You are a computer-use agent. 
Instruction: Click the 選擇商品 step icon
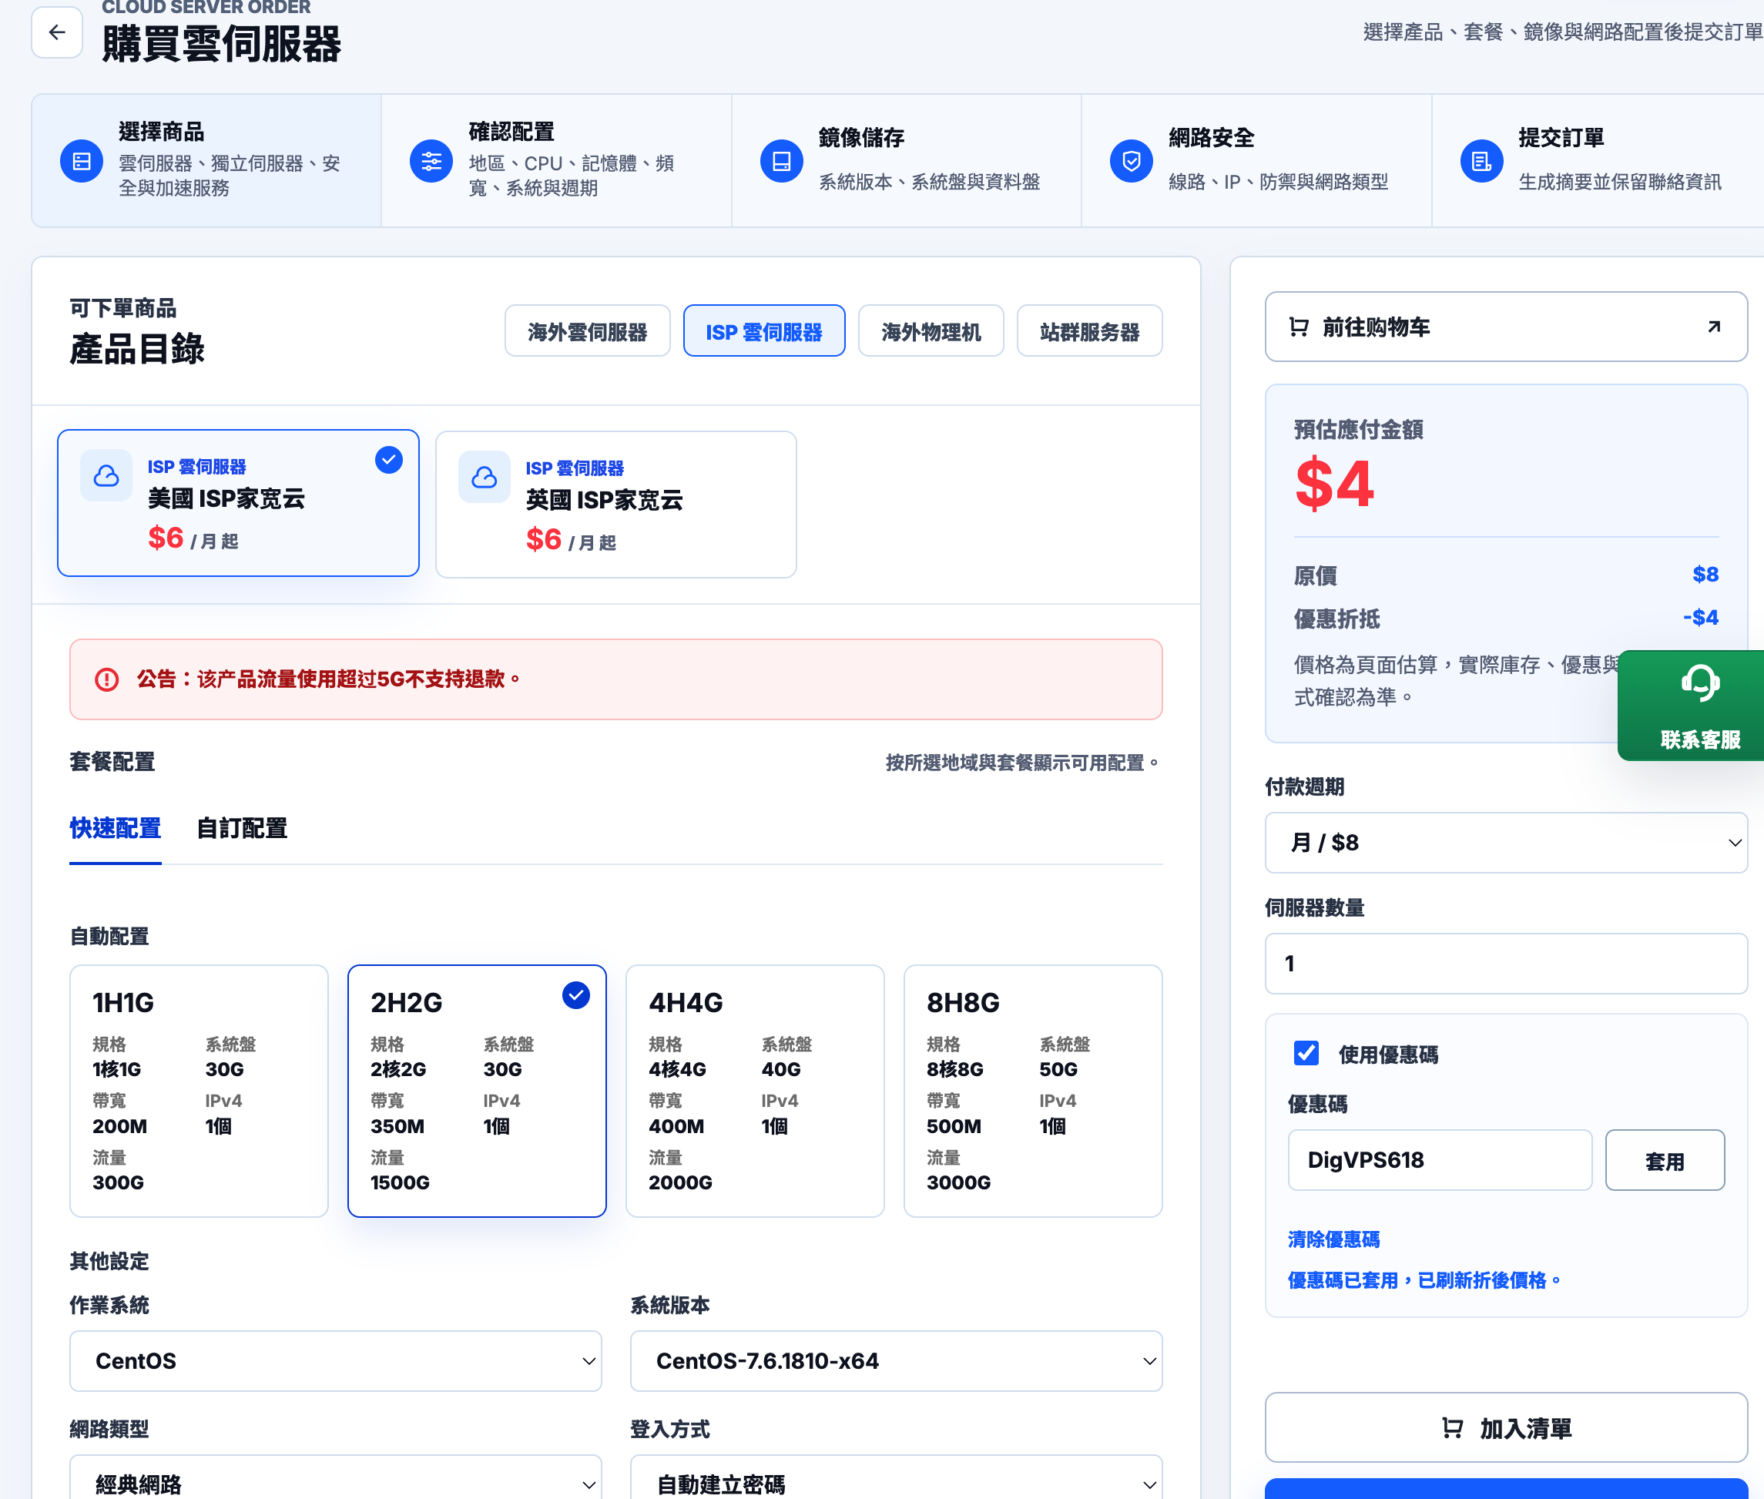82,160
